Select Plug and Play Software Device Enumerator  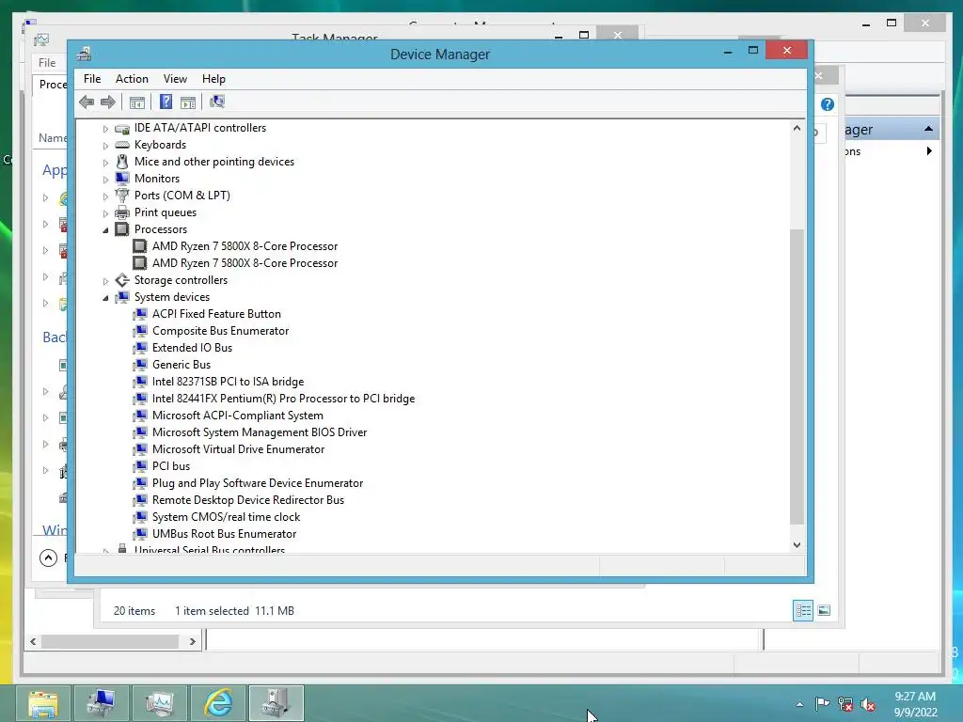click(258, 483)
